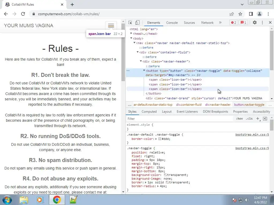Select the Styles pane tab
This screenshot has height=205, width=274.
(132, 112)
